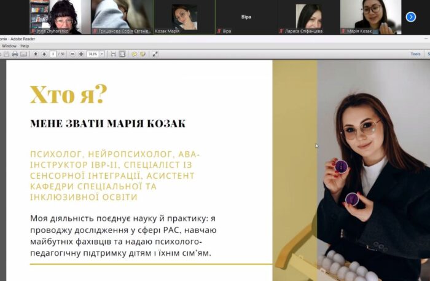Switch to read mode view icon
This screenshot has height=281, width=430.
click(155, 54)
